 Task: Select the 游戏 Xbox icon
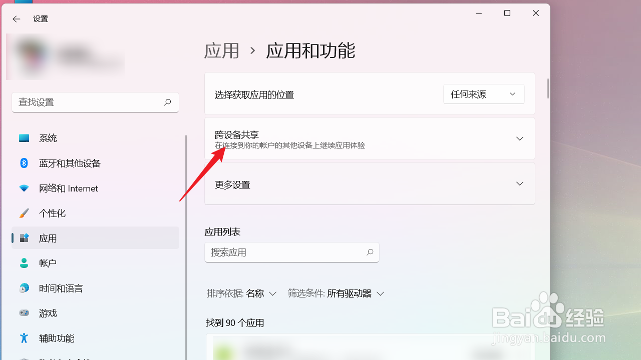(24, 313)
